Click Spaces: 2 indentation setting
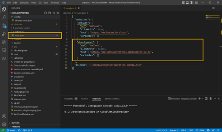This screenshot has height=132, width=222. click(174, 130)
